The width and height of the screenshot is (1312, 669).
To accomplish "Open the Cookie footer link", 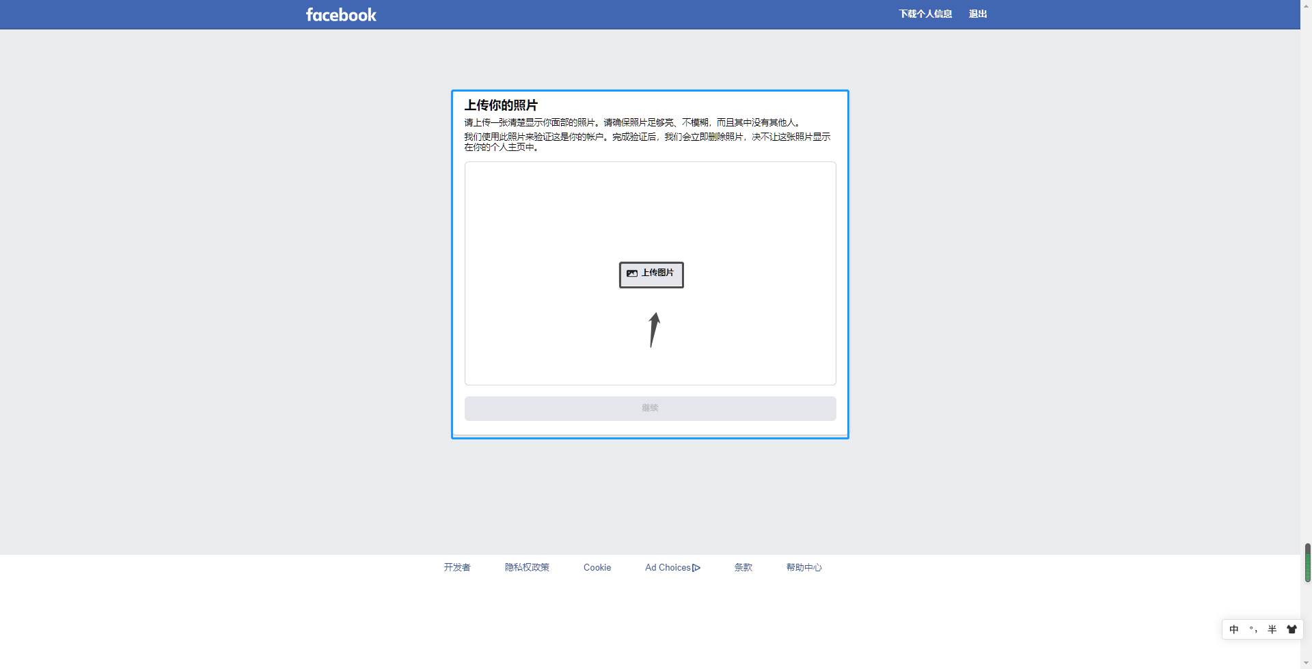I will pyautogui.click(x=597, y=567).
